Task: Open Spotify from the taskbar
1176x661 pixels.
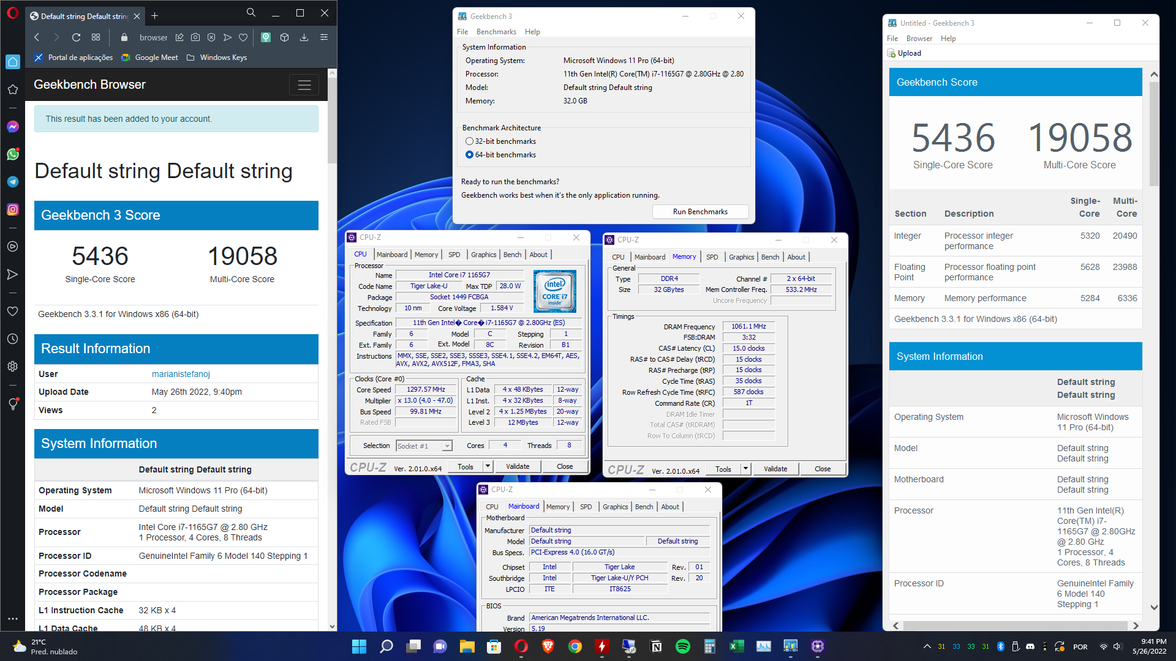Action: (683, 646)
